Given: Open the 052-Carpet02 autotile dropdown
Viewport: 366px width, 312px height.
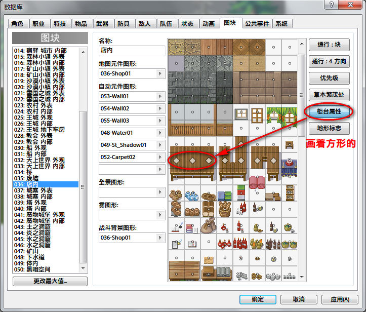Looking at the screenshot, I should (x=160, y=157).
